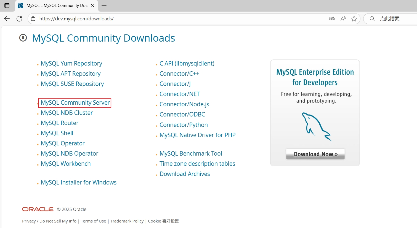The image size is (417, 228).
Task: Open Time zone description tables link
Action: (x=197, y=164)
